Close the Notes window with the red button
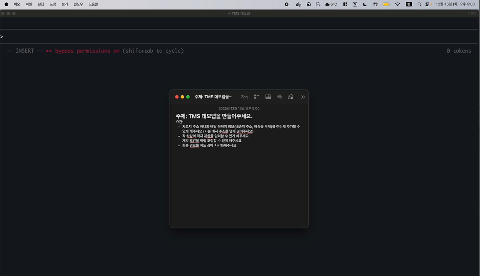 [x=177, y=97]
